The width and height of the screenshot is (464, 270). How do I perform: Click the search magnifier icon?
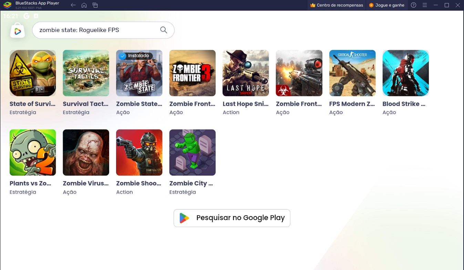tap(164, 30)
